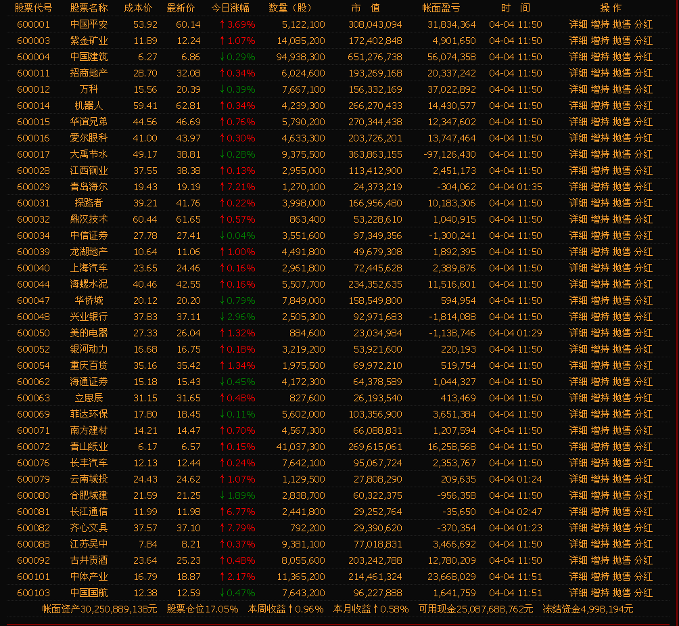
Task: Click -97,126,430 loss value for 大禹节水
Action: [x=450, y=155]
